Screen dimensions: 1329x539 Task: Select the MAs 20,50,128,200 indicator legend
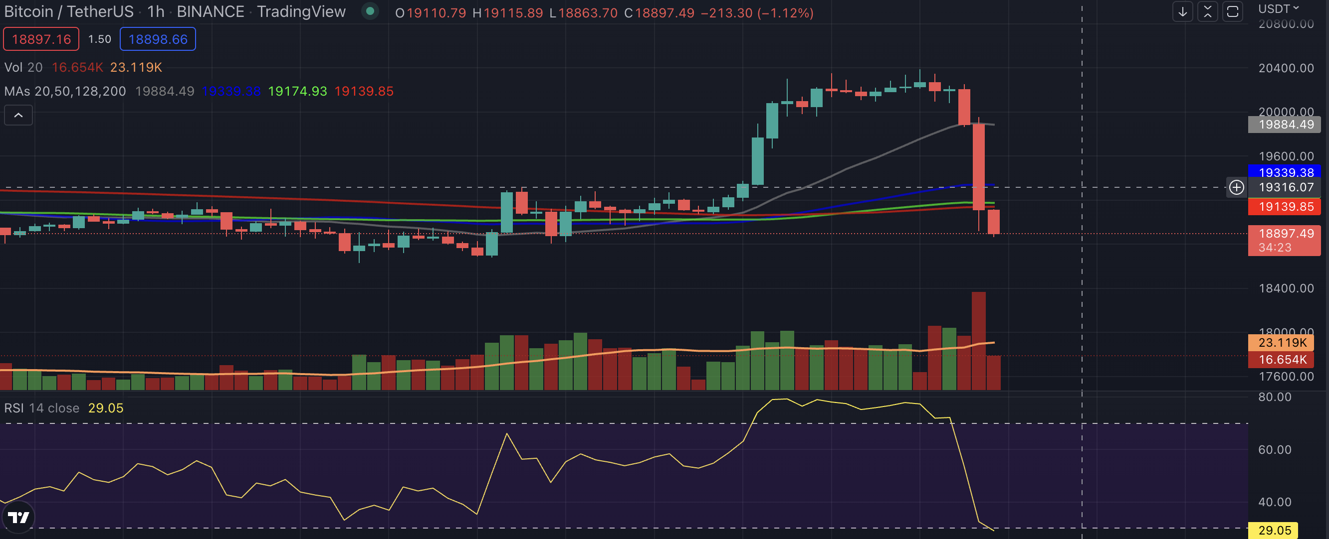(65, 91)
